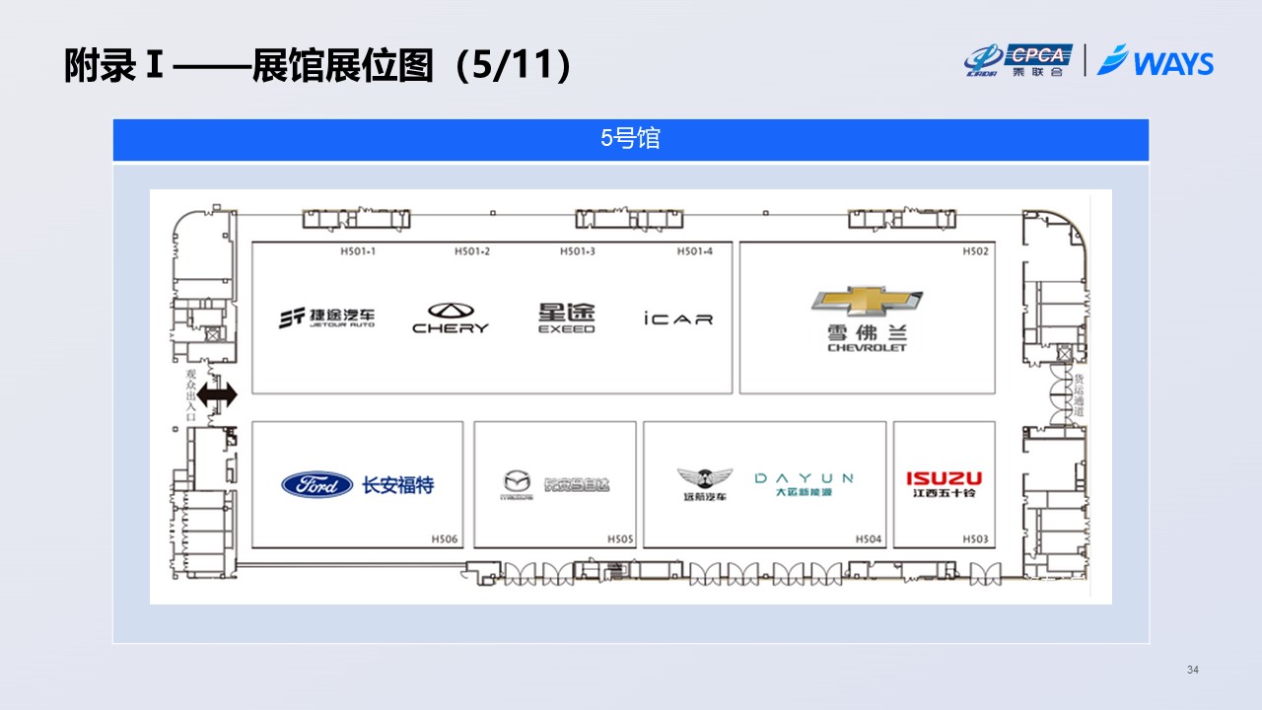
Task: Click the 长安福特 text
Action: point(398,485)
